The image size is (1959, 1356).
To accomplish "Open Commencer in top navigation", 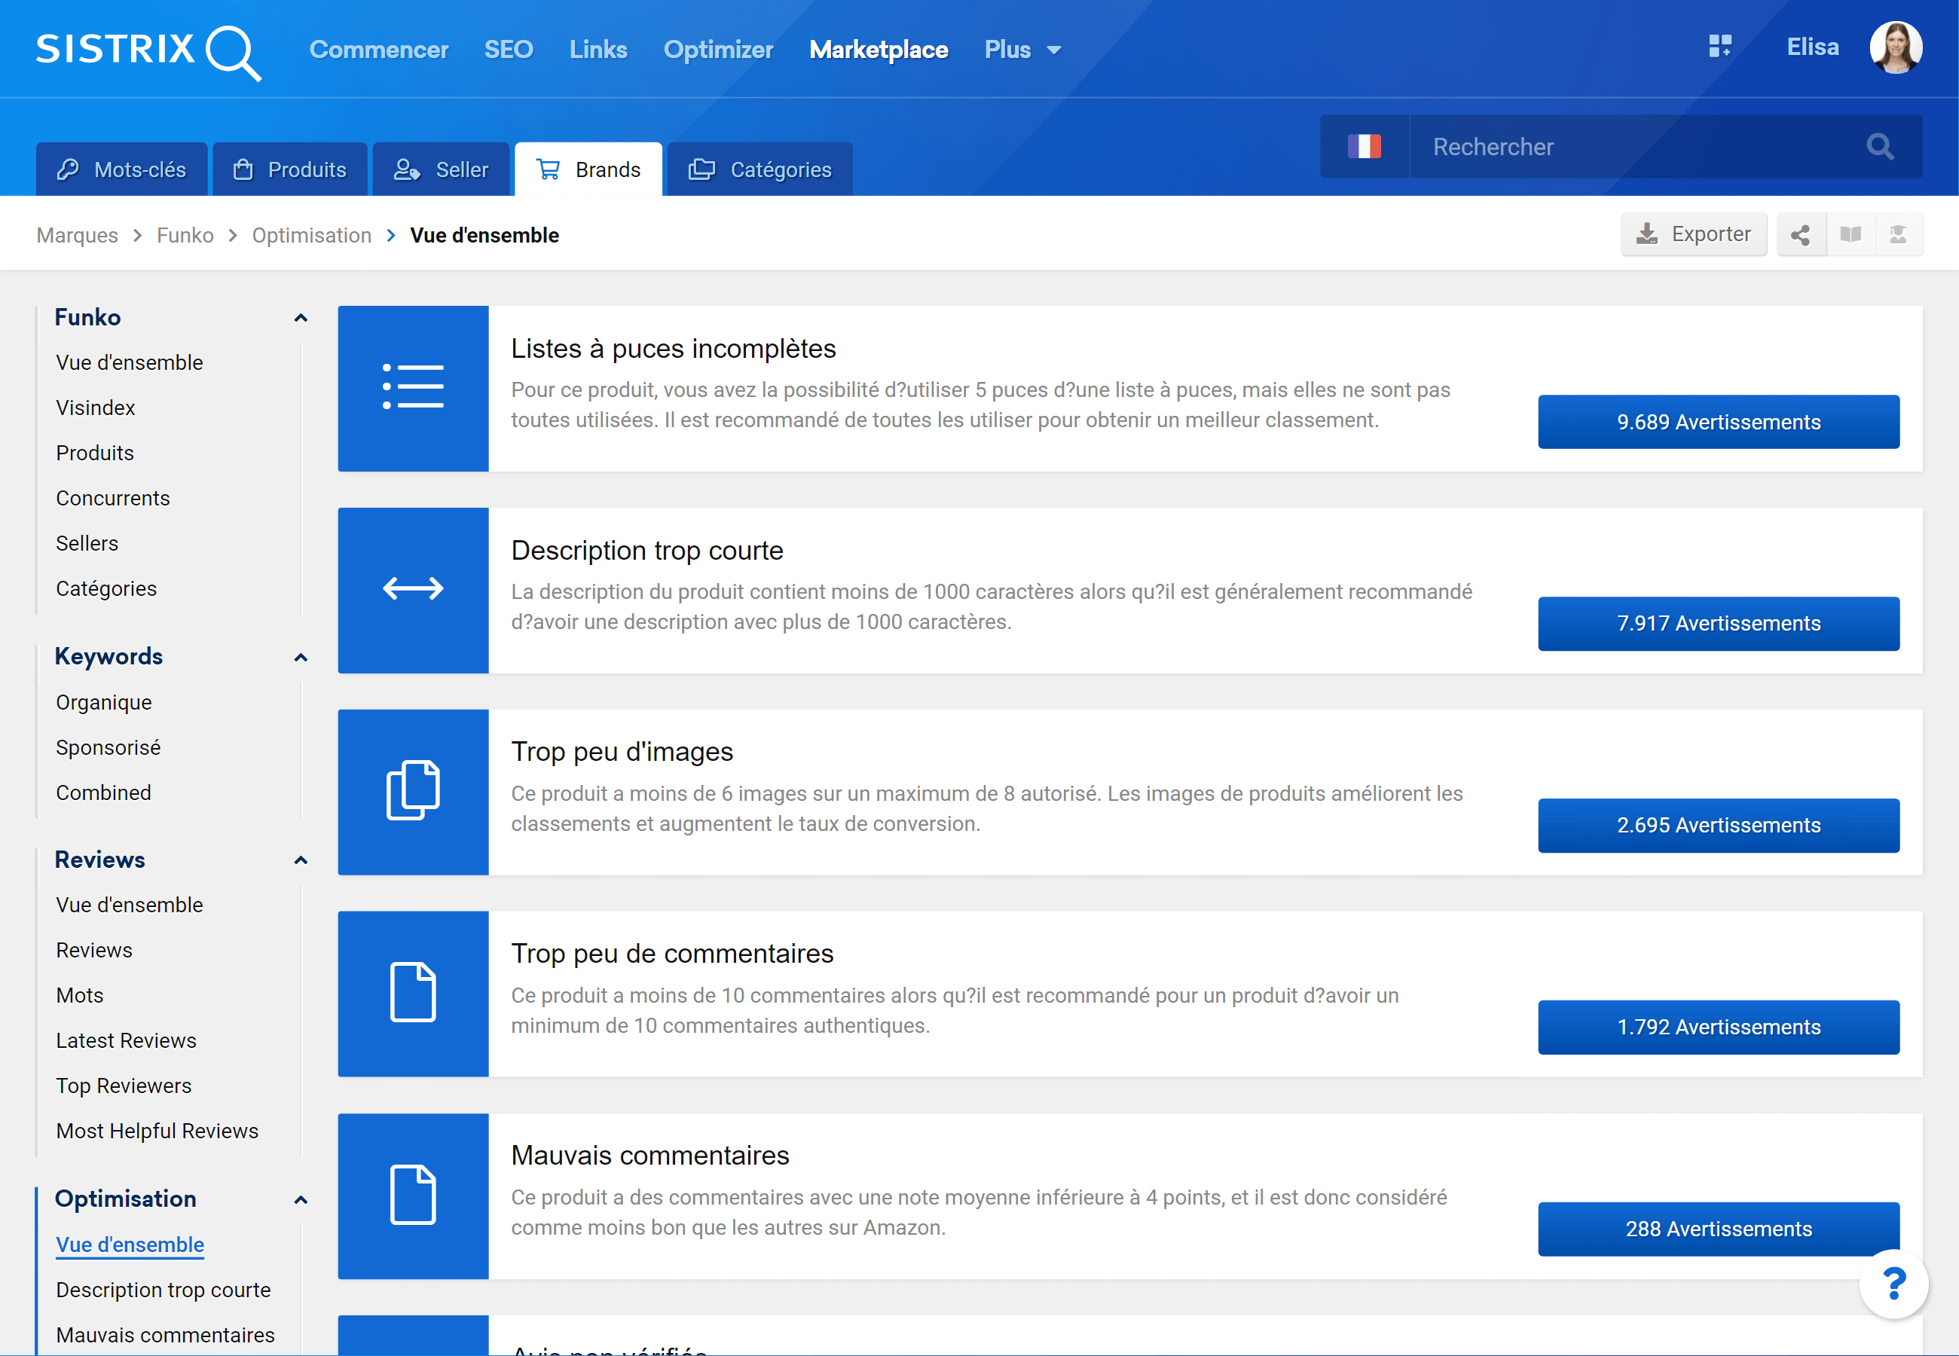I will click(x=379, y=50).
